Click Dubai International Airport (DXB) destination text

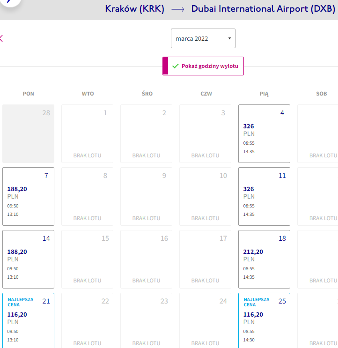tap(263, 9)
